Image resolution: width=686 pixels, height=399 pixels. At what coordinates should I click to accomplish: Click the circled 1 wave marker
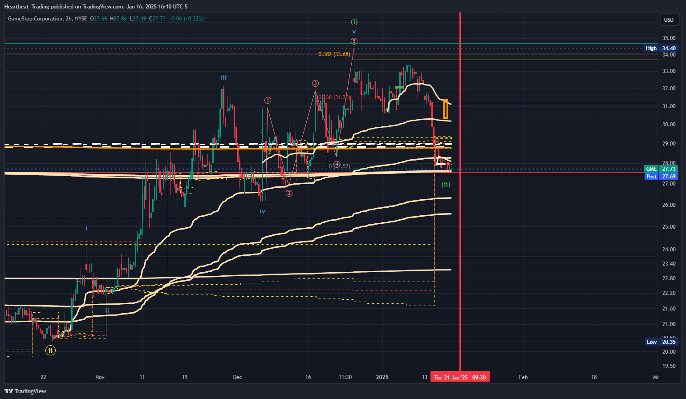(x=268, y=100)
